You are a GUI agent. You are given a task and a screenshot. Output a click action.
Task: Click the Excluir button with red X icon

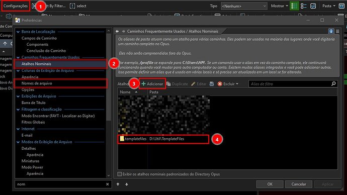[226, 84]
